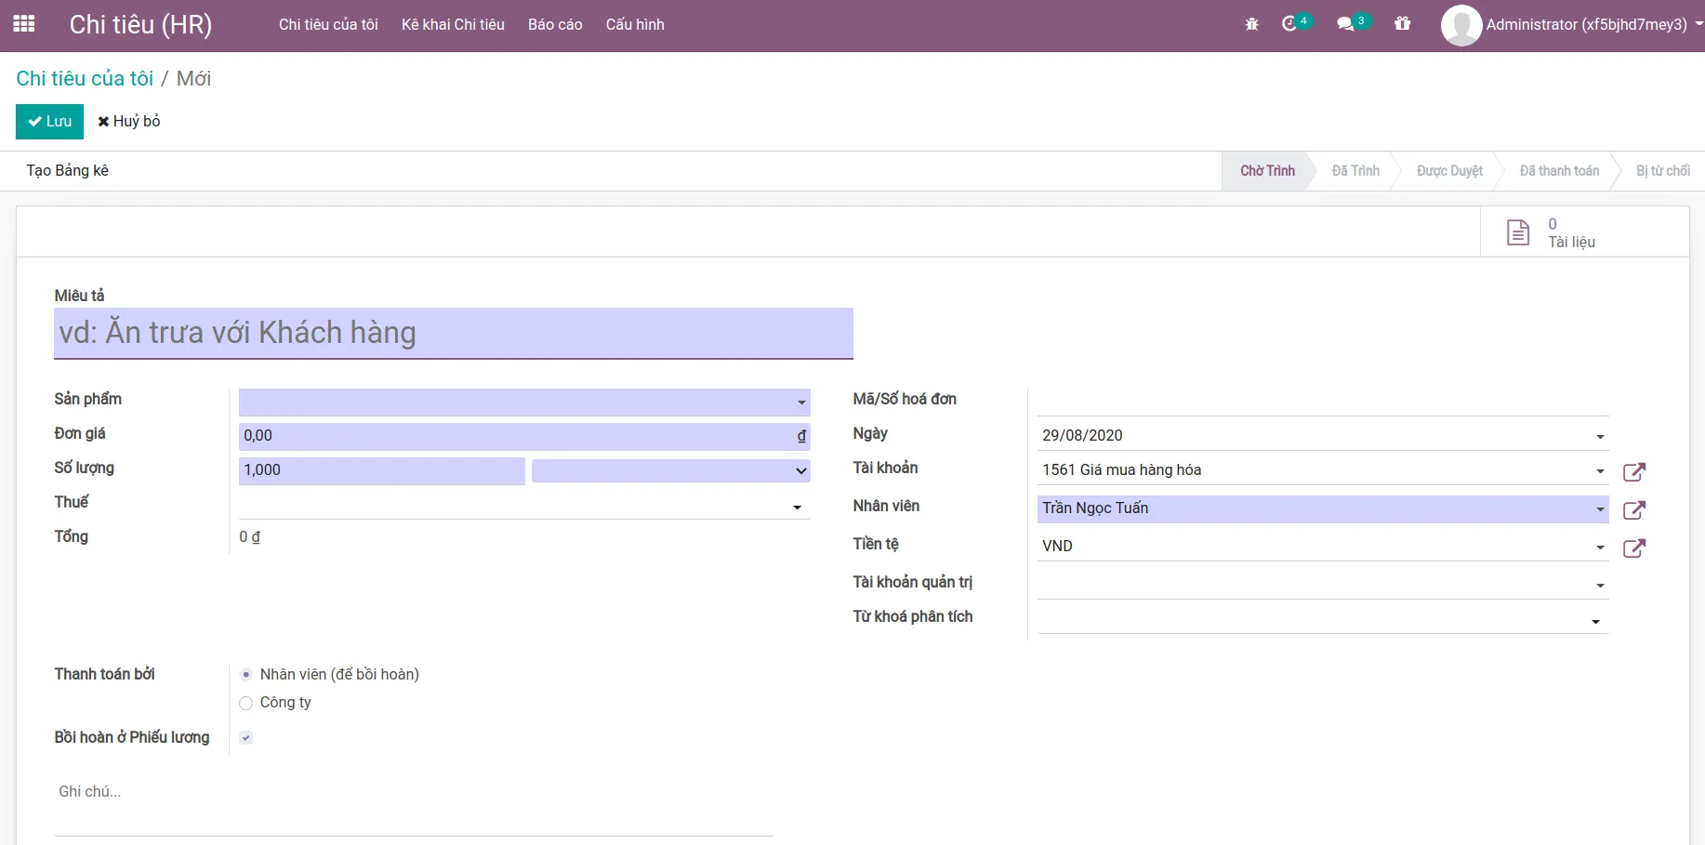Click the Administrator avatar image
1705x845 pixels.
coord(1460,25)
